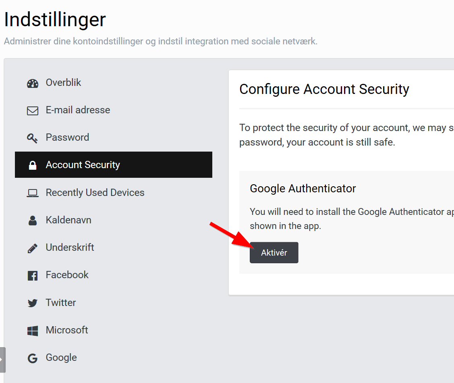Click the E-mail adresse envelope icon

(x=33, y=110)
